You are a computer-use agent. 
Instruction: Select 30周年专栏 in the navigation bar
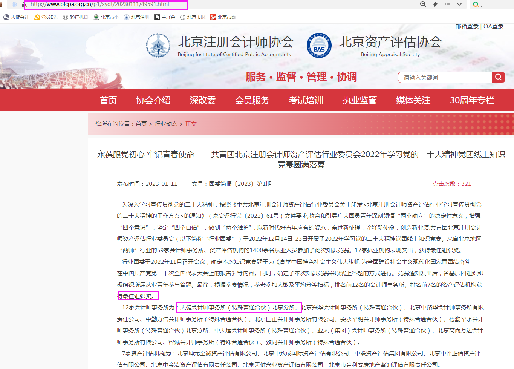click(472, 100)
